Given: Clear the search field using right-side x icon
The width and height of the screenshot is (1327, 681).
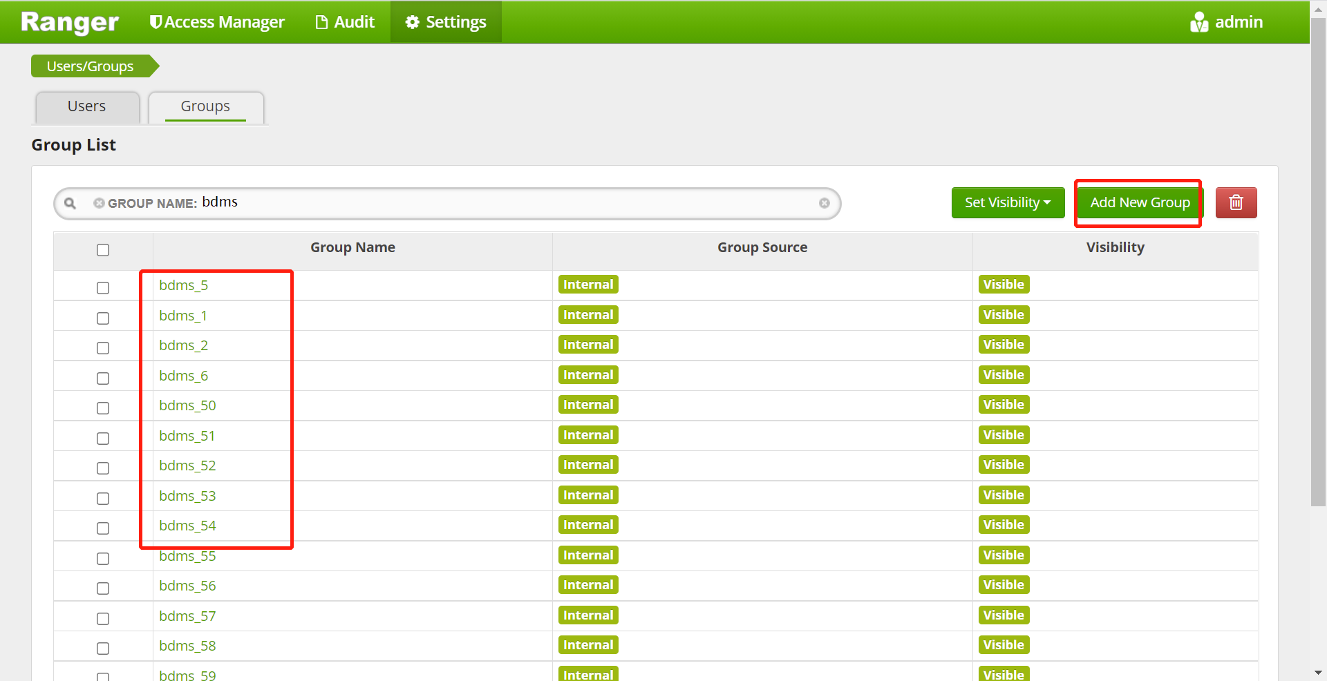Looking at the screenshot, I should coord(824,203).
